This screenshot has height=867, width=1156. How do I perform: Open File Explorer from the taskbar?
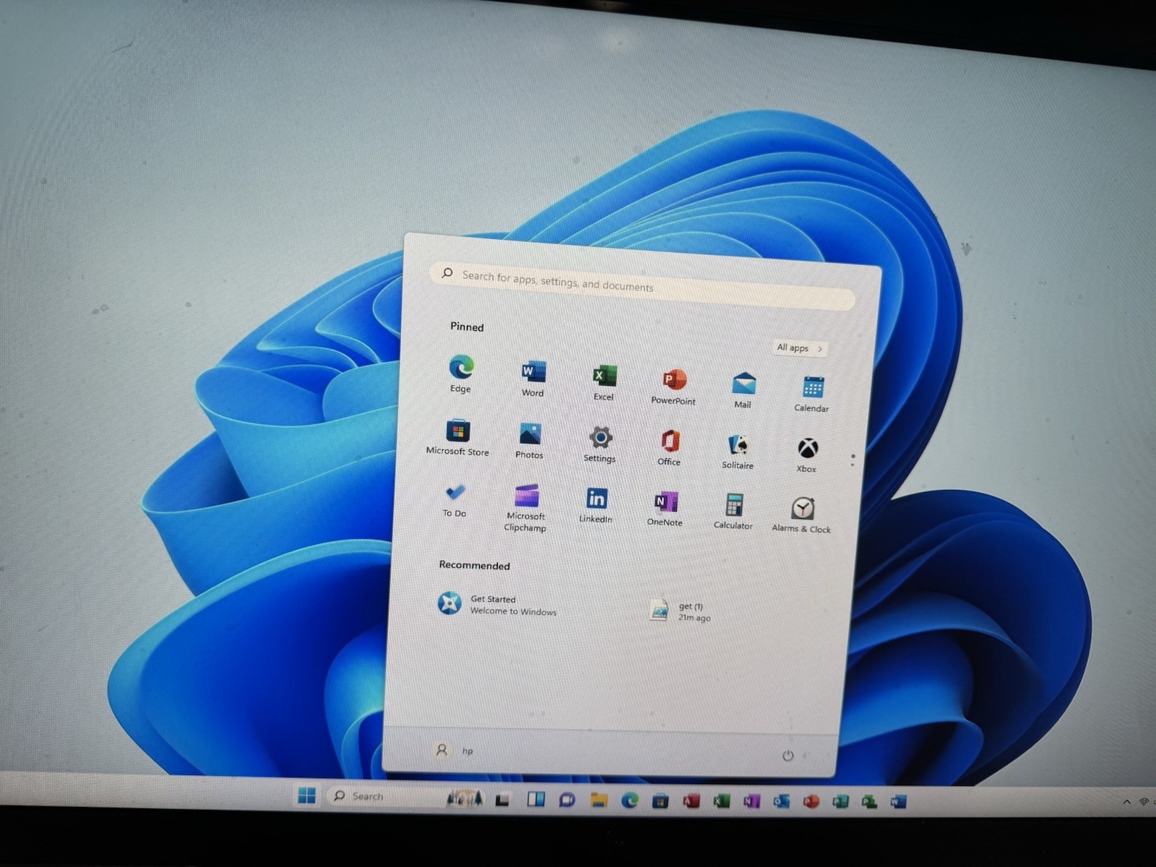coord(598,800)
